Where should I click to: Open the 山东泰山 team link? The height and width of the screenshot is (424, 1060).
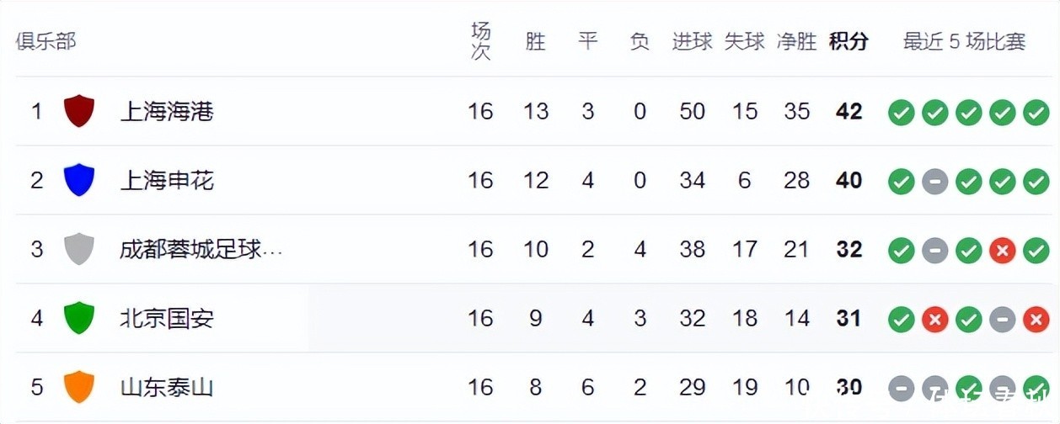pos(167,387)
